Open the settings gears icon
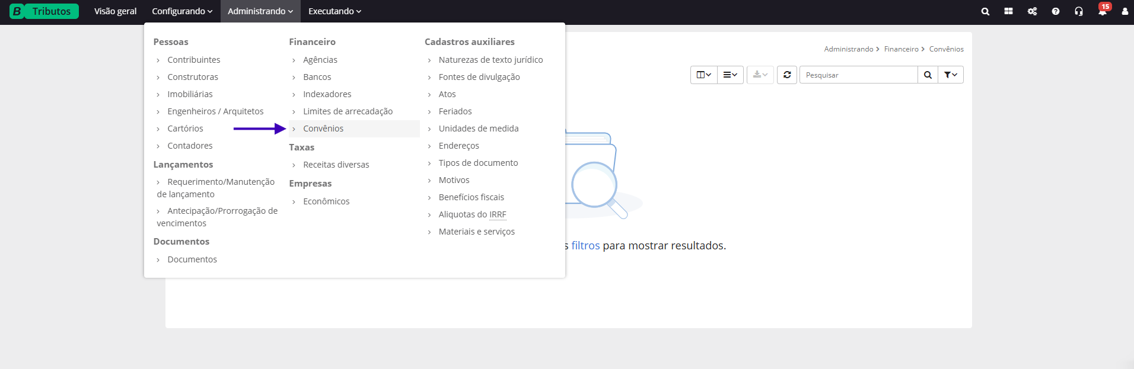The height and width of the screenshot is (369, 1134). 1032,11
